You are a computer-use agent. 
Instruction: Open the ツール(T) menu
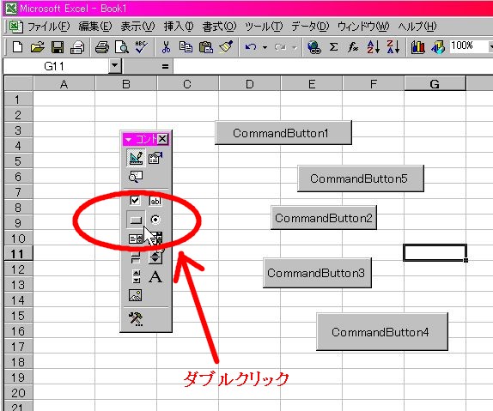tap(264, 27)
